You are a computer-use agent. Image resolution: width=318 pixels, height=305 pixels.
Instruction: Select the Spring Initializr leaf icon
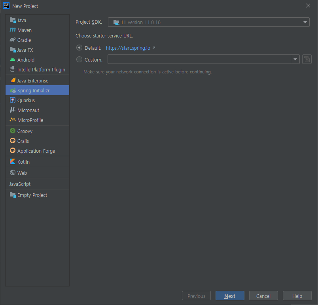13,91
